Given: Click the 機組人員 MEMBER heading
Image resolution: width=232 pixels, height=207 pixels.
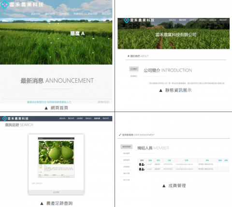Looking at the screenshot, I should (x=153, y=148).
